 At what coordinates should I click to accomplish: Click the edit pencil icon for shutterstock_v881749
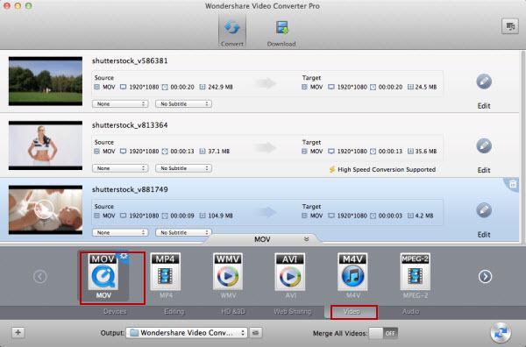pos(484,210)
